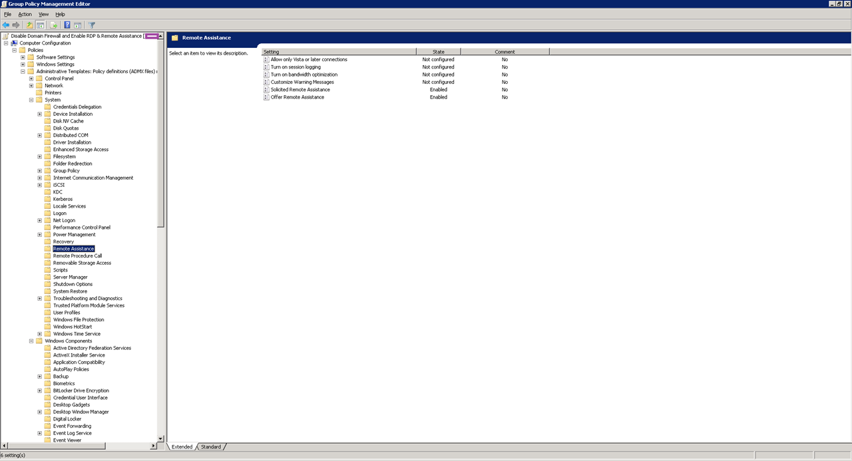Click the folder icon next to Recovery
The height and width of the screenshot is (461, 852).
[x=47, y=241]
